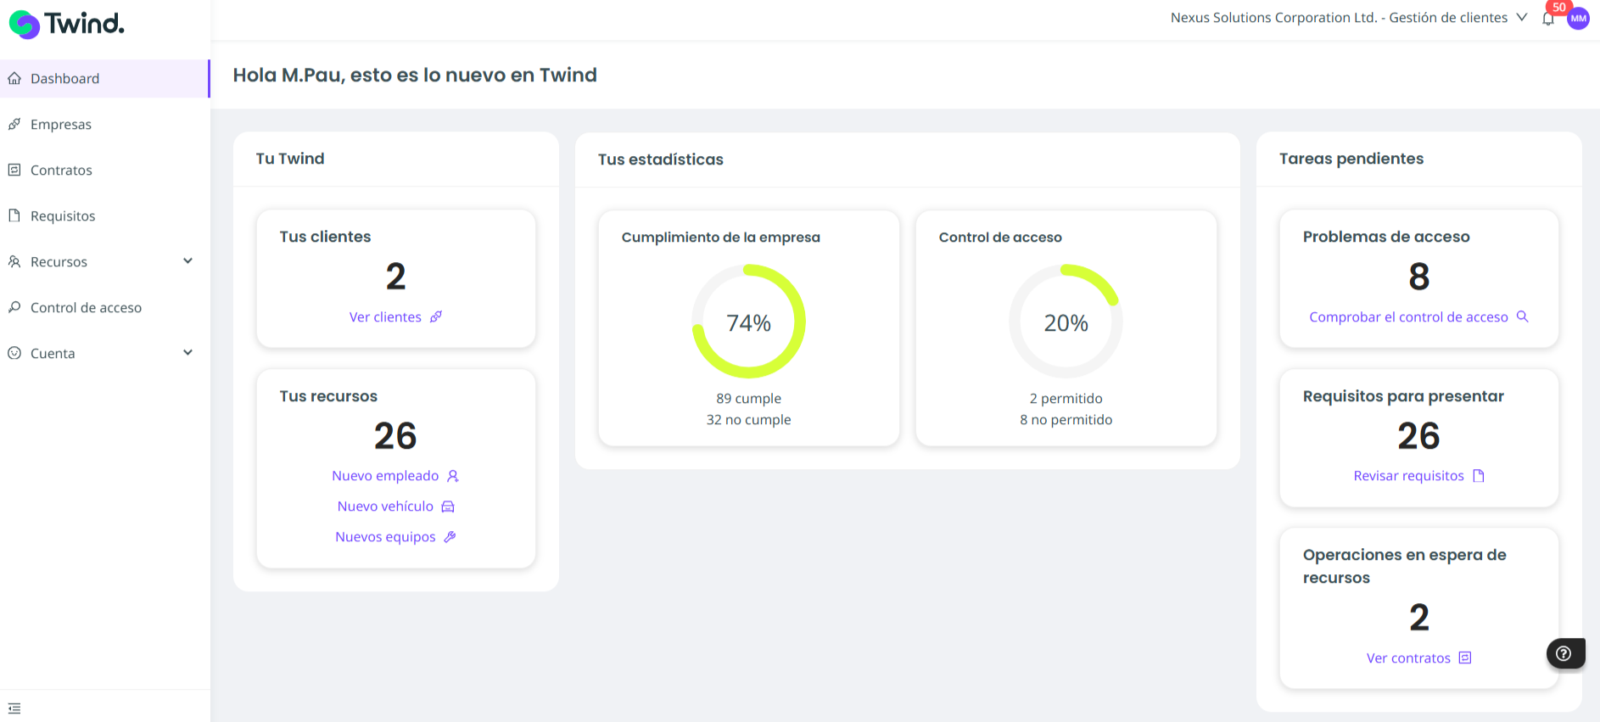Click the Recursos people icon in sidebar
Screen dimensions: 1600x722
(14, 262)
